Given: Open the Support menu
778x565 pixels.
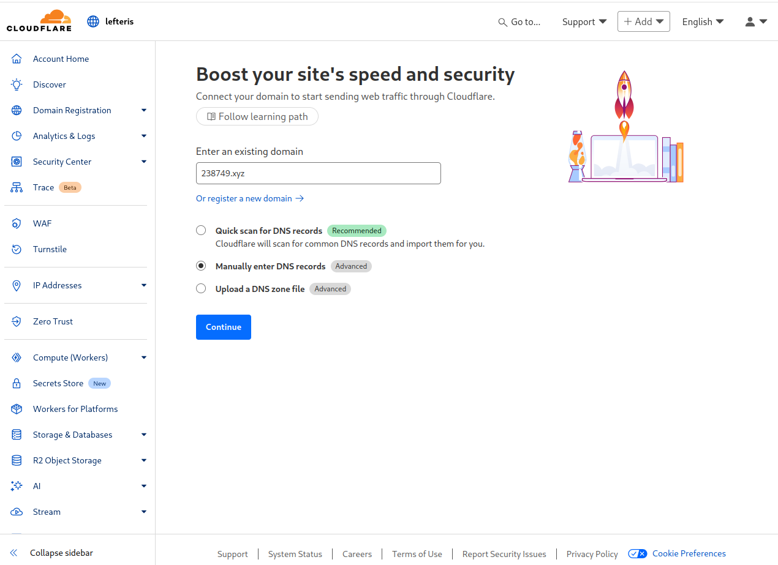Looking at the screenshot, I should pyautogui.click(x=584, y=21).
